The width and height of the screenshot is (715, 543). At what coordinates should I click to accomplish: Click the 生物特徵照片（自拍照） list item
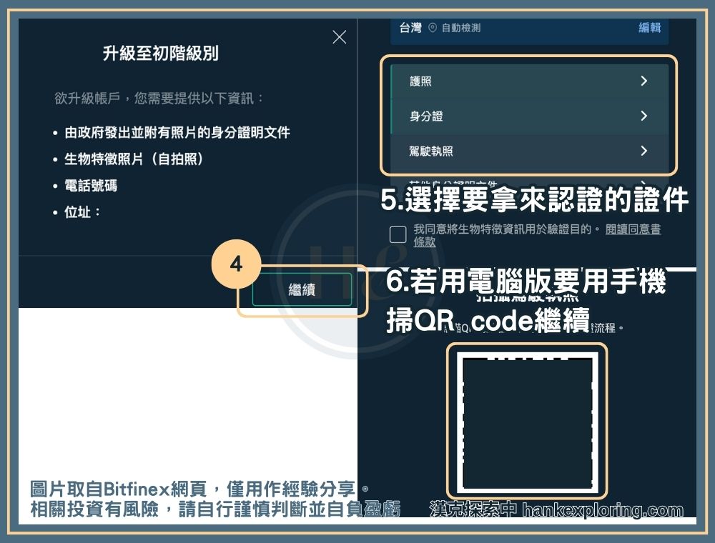[x=134, y=159]
